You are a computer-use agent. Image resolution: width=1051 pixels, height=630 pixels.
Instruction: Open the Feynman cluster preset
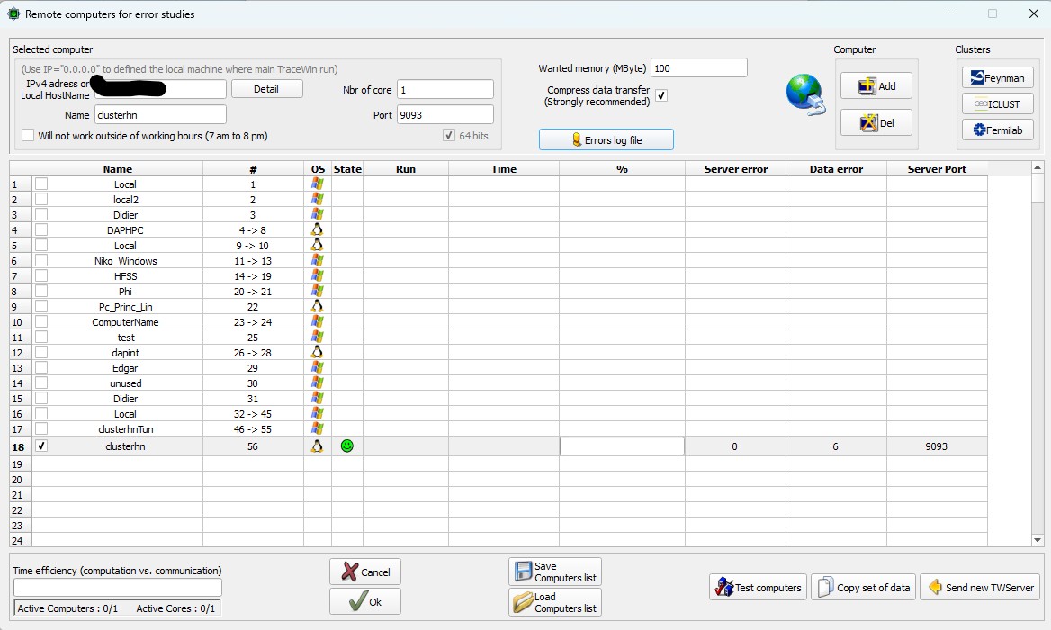click(x=997, y=77)
